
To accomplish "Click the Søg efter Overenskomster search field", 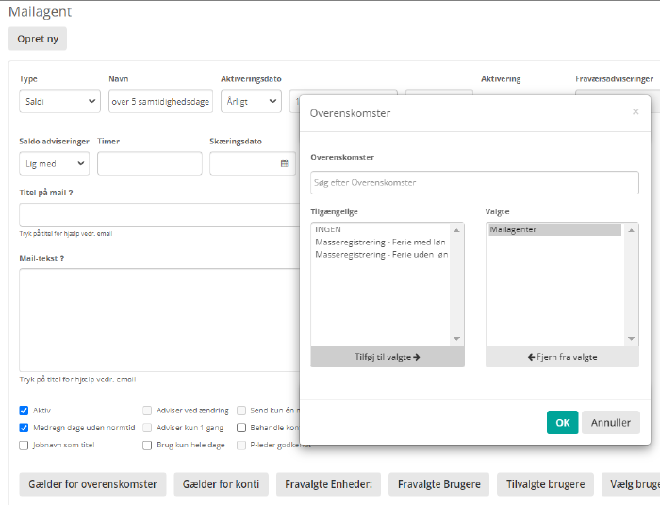I will coord(474,182).
